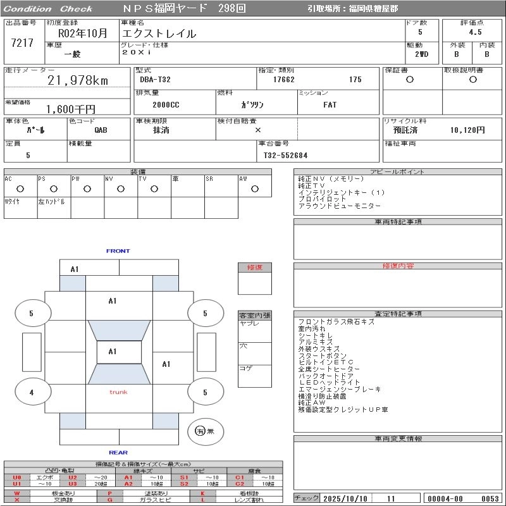This screenshot has height=506, width=506.
Task: Select the designation number 17662
Action: (283, 80)
